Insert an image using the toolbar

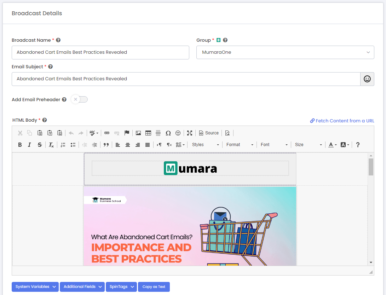tap(138, 133)
